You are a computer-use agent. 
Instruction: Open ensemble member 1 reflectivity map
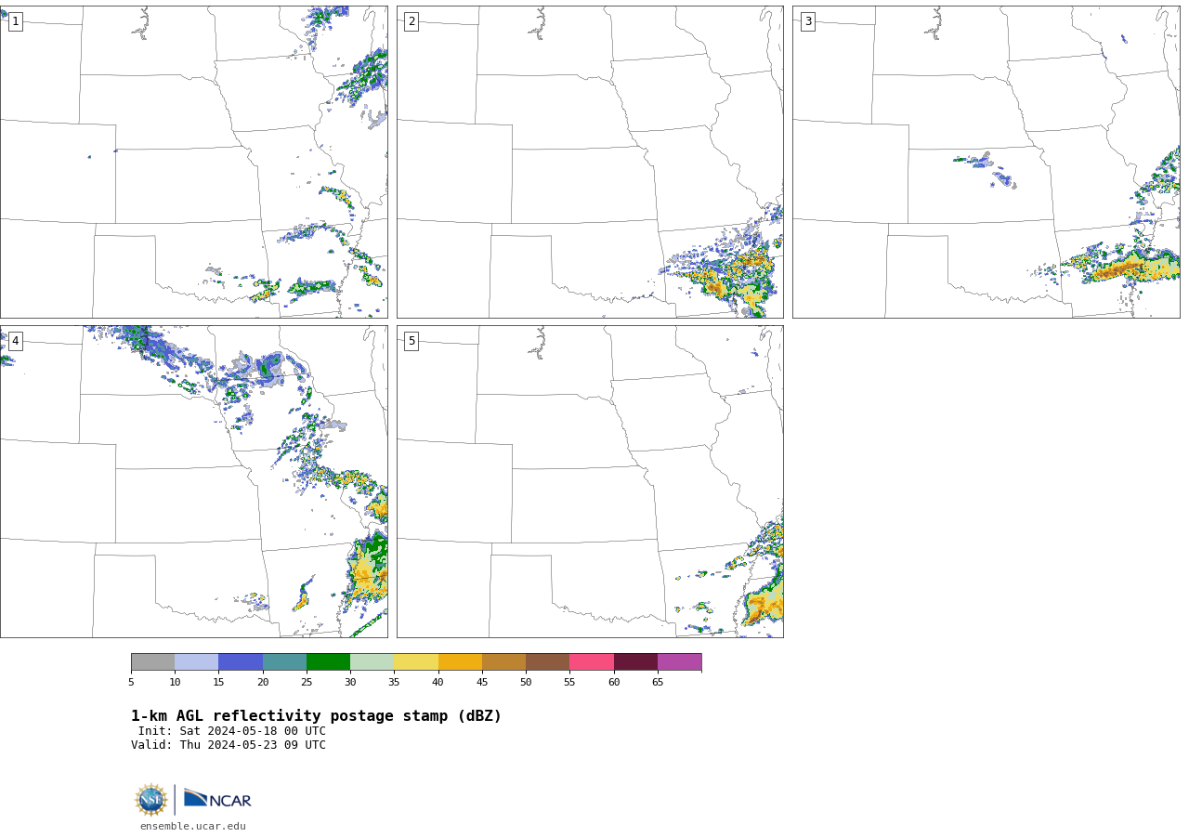[193, 162]
